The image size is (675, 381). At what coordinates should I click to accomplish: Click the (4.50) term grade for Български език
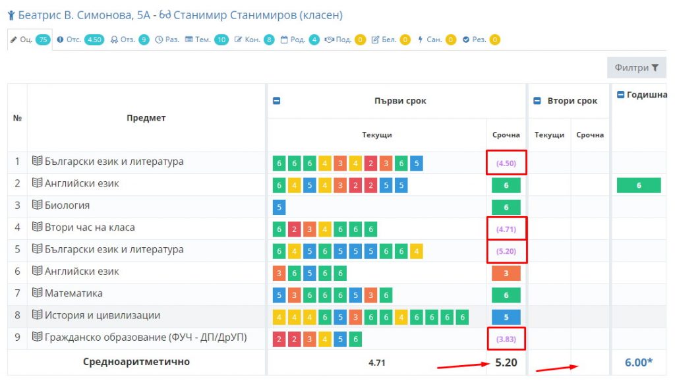pos(506,163)
